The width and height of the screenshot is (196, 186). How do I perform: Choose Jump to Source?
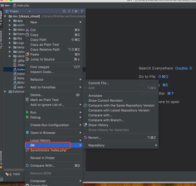pyautogui.click(x=54, y=59)
